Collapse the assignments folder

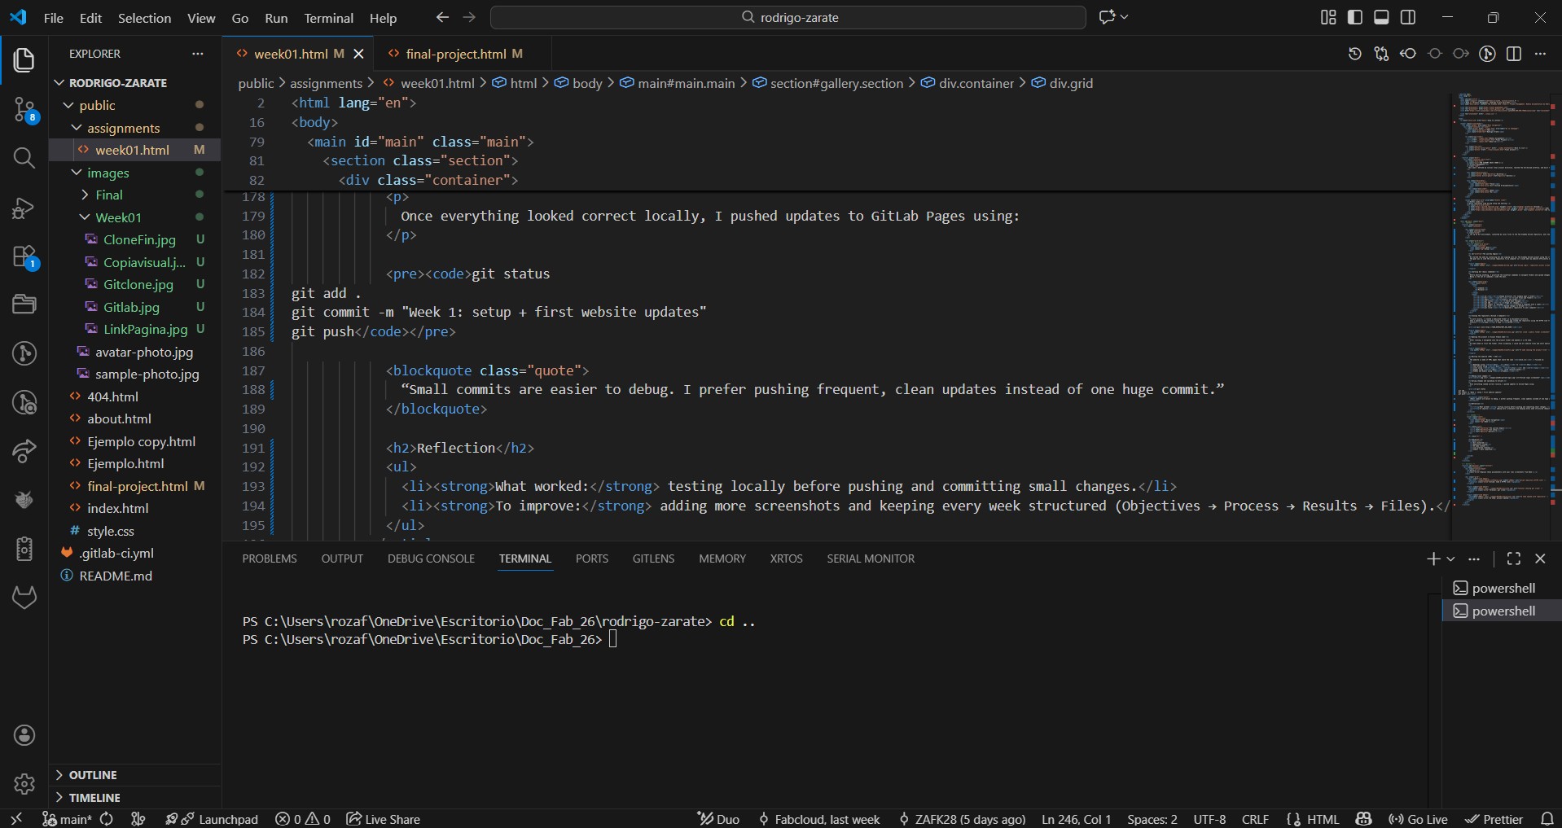(x=124, y=128)
